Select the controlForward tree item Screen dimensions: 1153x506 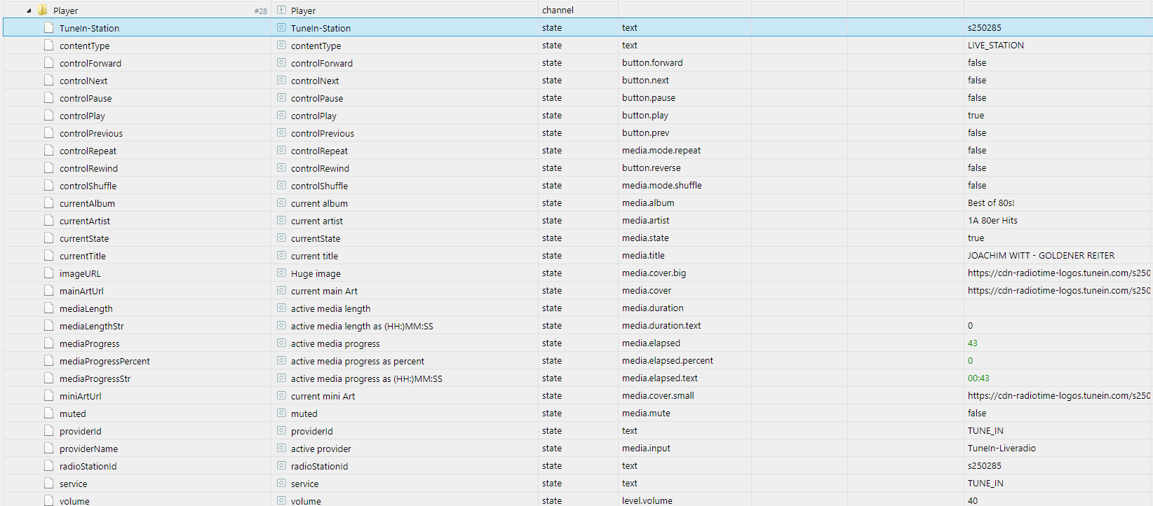click(x=90, y=63)
